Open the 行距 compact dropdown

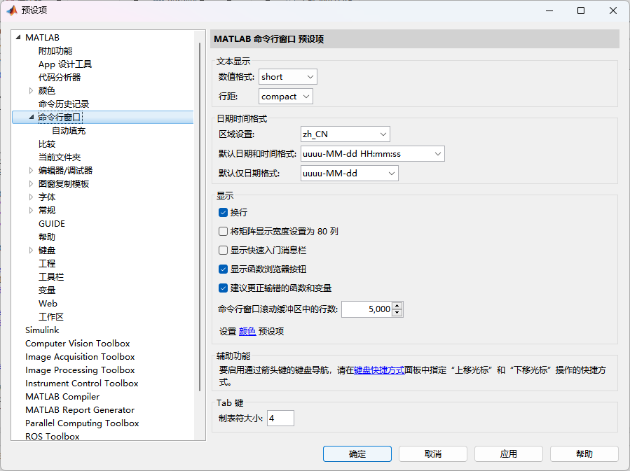coord(286,97)
